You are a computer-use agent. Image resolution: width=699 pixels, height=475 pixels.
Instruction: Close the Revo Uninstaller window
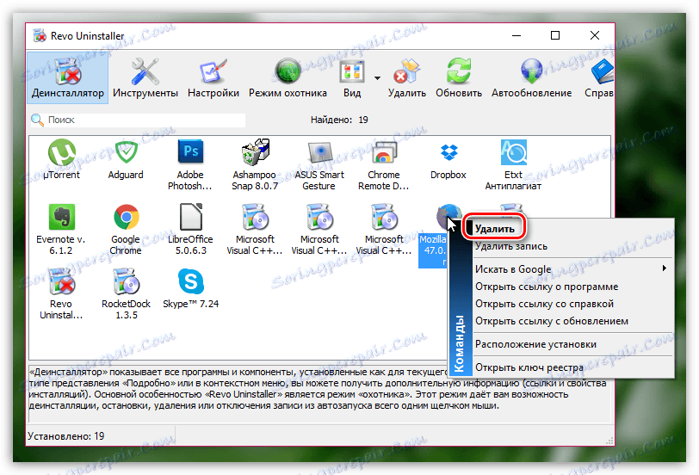[x=595, y=35]
